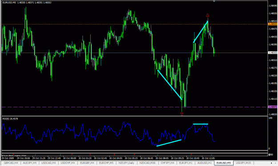Click the 29 Oct 21:20 time label
Screen dimensions: 278x166
(39, 158)
